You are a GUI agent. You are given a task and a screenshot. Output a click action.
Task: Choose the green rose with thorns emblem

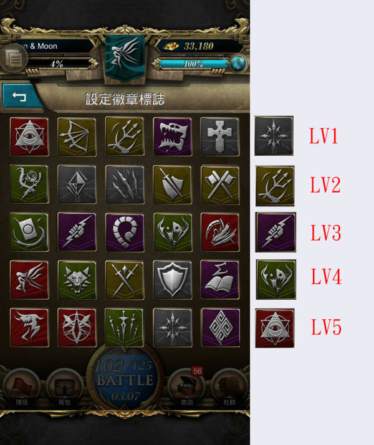point(29,184)
